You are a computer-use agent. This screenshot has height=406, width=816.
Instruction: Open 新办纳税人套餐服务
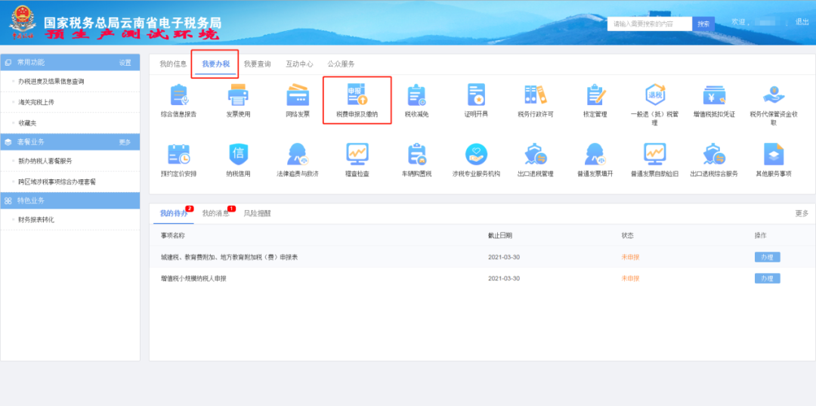pos(45,161)
